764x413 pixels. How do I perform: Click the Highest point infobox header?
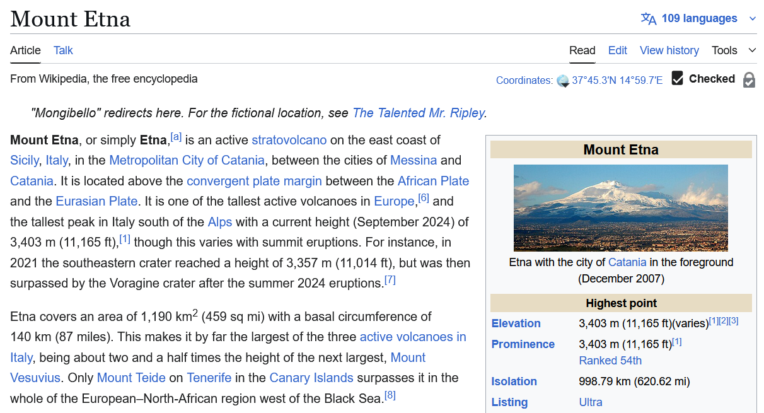(621, 303)
